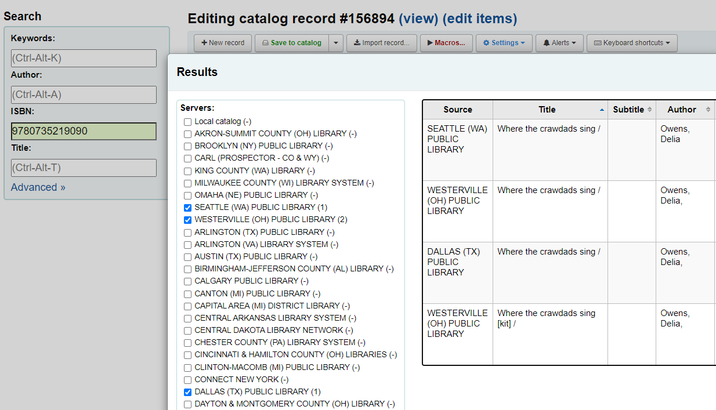This screenshot has width=716, height=410.
Task: Click Save to catalog button
Action: (x=291, y=43)
